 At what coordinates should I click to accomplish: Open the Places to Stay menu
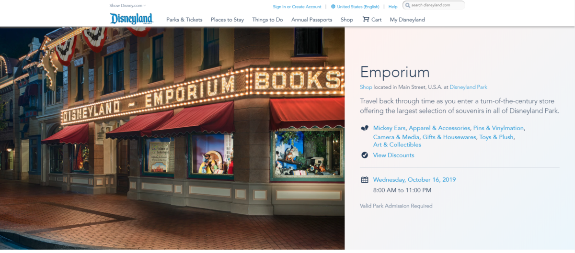pyautogui.click(x=227, y=20)
